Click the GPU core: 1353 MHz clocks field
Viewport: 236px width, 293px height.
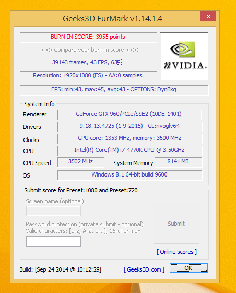129,138
